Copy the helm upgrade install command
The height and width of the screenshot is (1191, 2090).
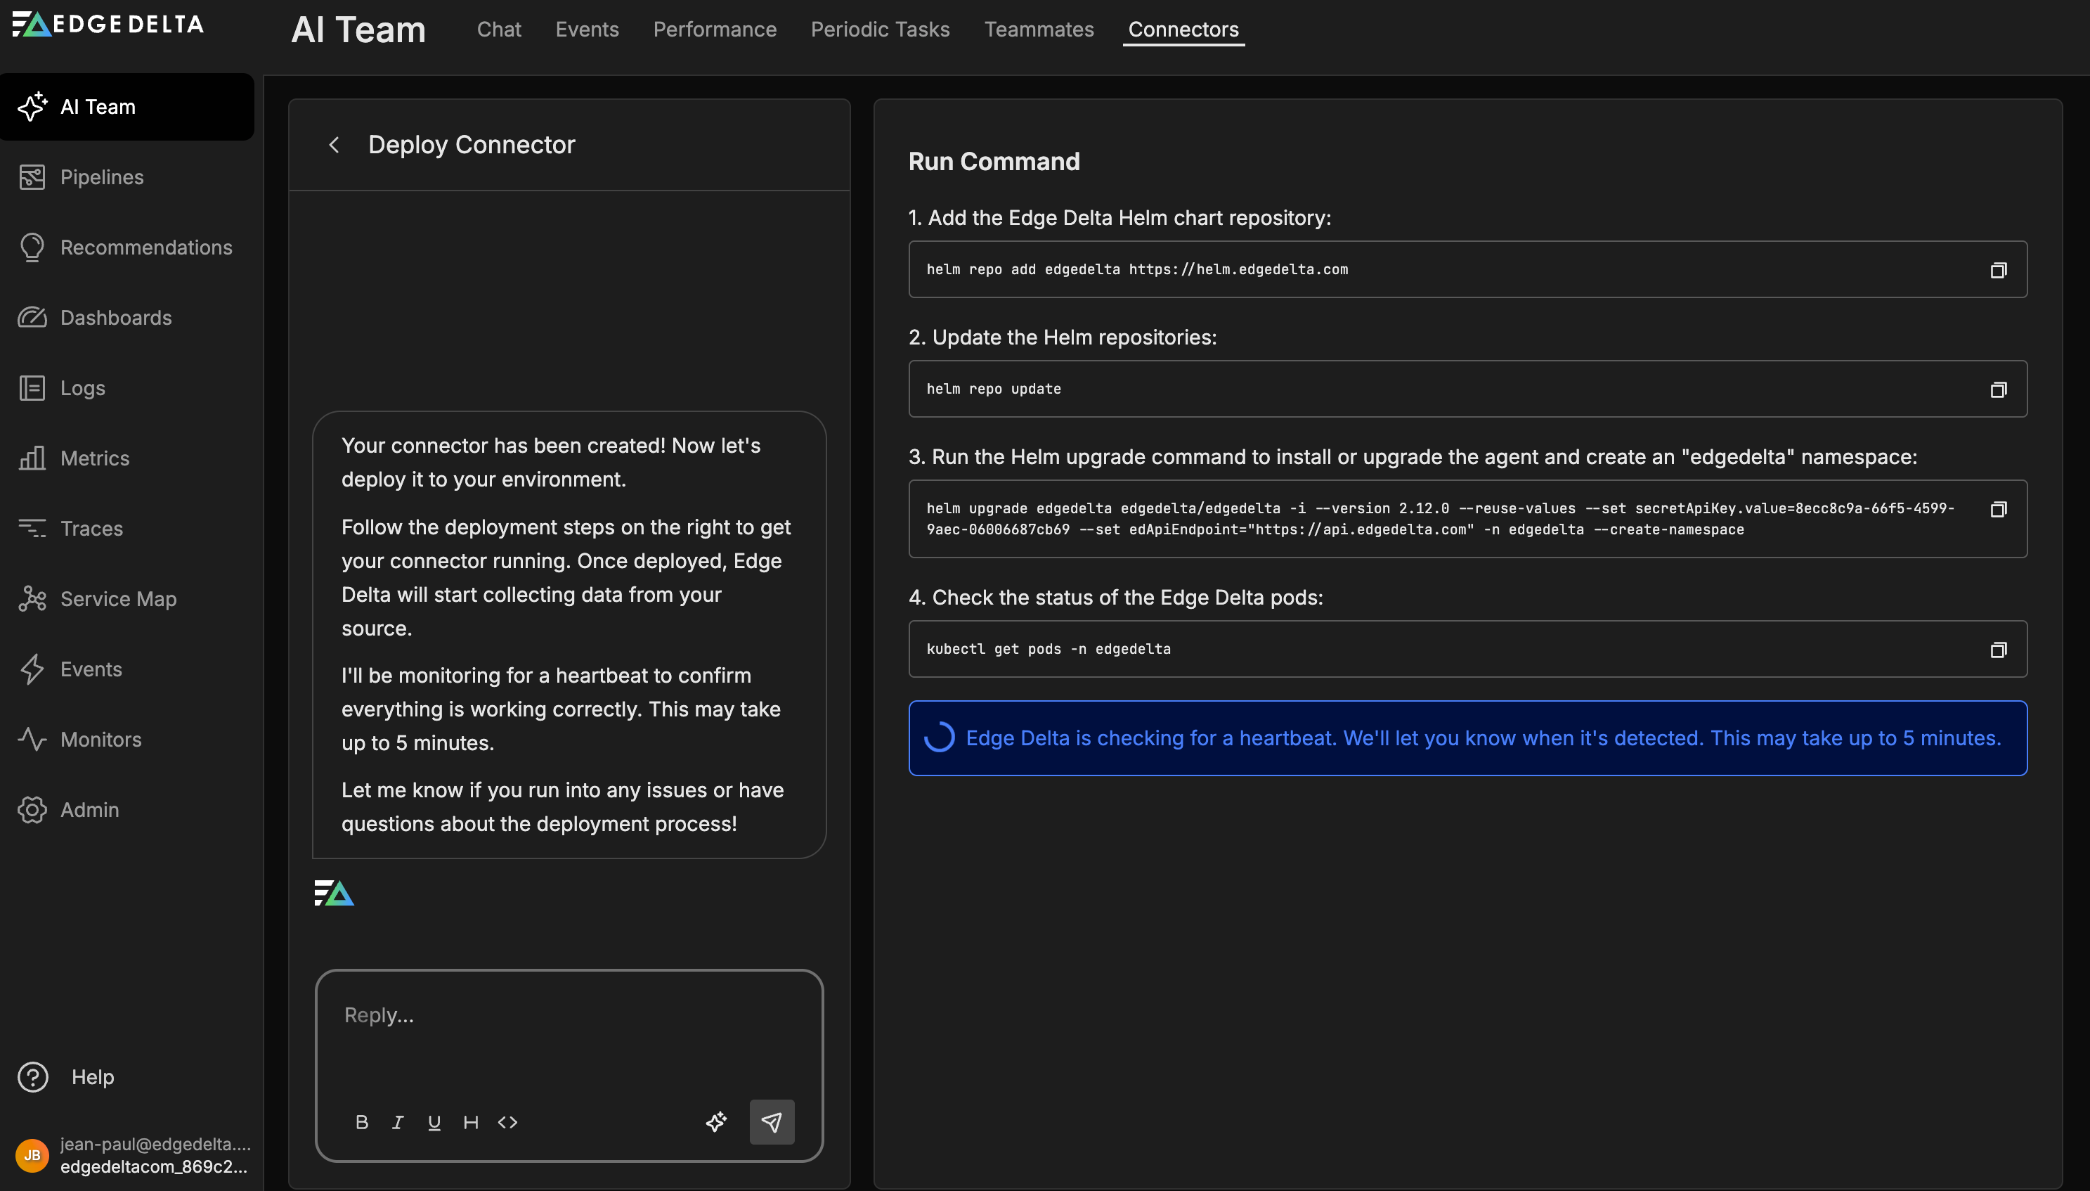(x=1999, y=509)
